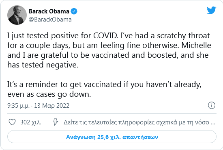Click the word COVID in the tweet
The height and width of the screenshot is (150, 223).
click(x=106, y=35)
